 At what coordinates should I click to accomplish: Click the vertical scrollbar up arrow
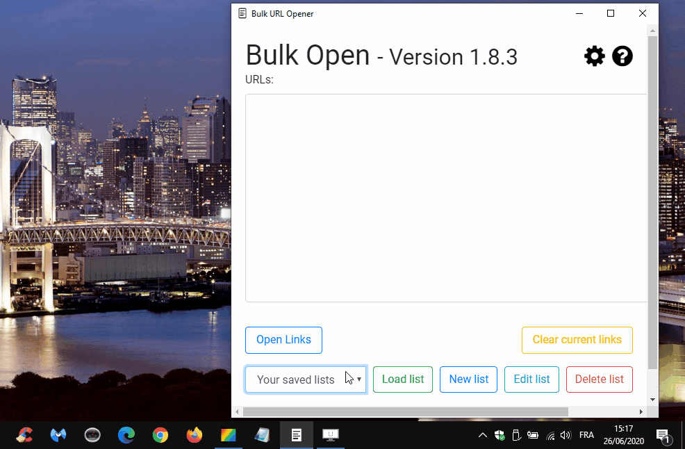[x=652, y=31]
